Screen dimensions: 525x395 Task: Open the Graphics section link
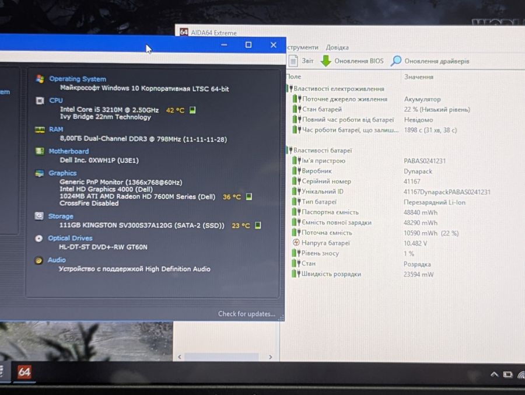coord(62,173)
